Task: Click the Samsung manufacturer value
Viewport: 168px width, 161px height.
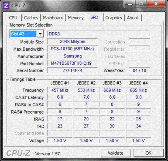Action: (x=73, y=56)
